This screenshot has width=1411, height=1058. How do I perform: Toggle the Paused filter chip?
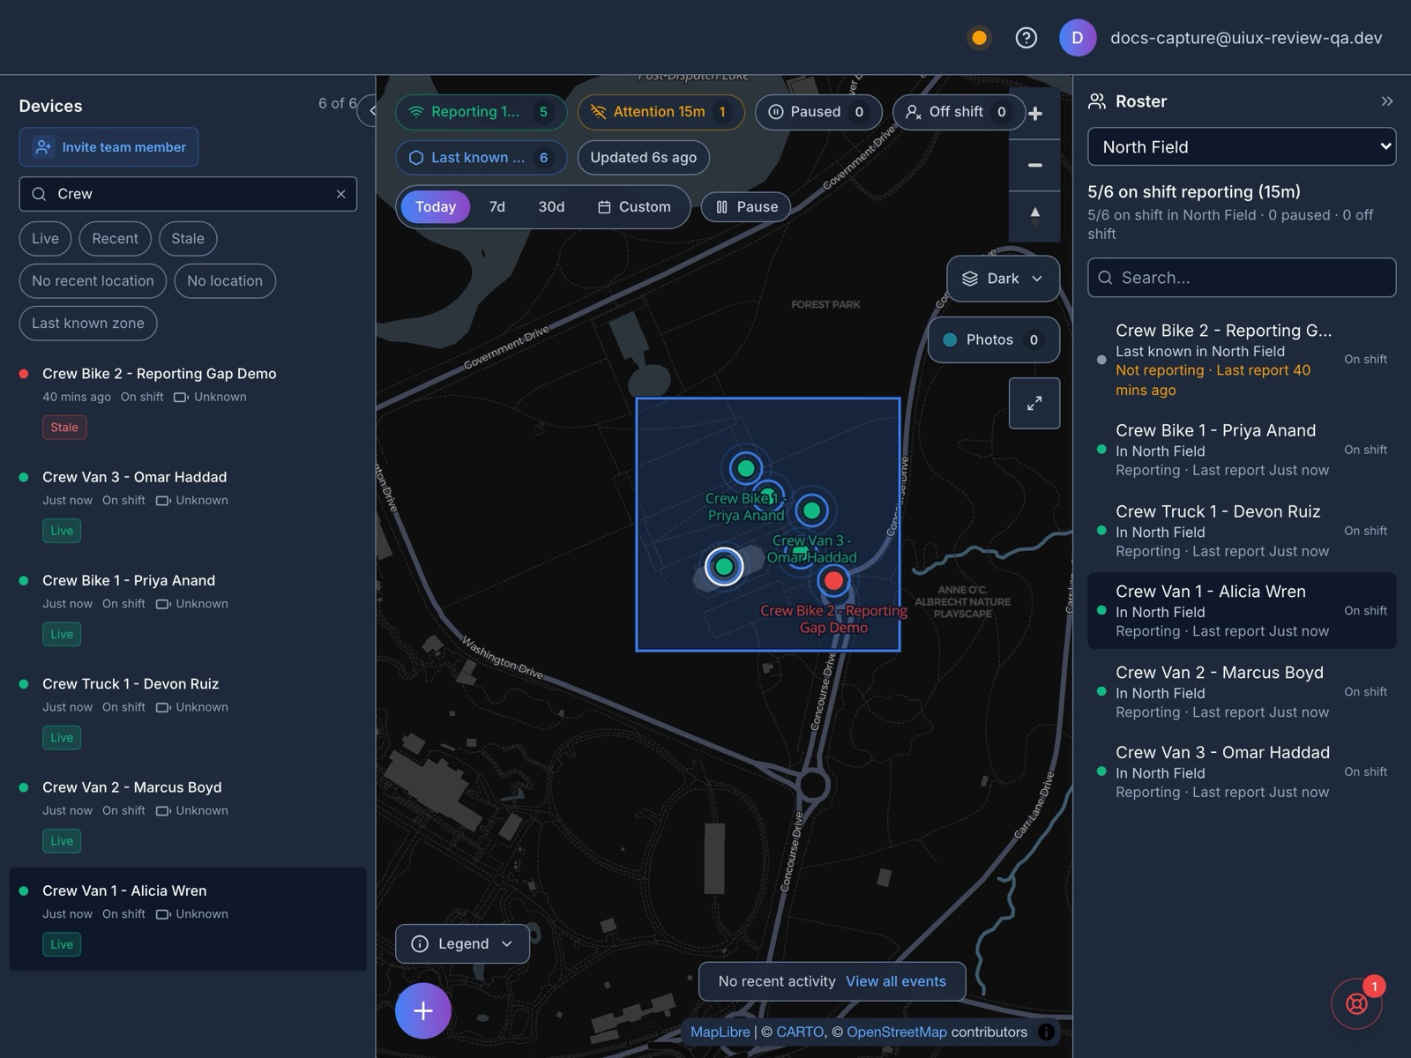point(818,112)
